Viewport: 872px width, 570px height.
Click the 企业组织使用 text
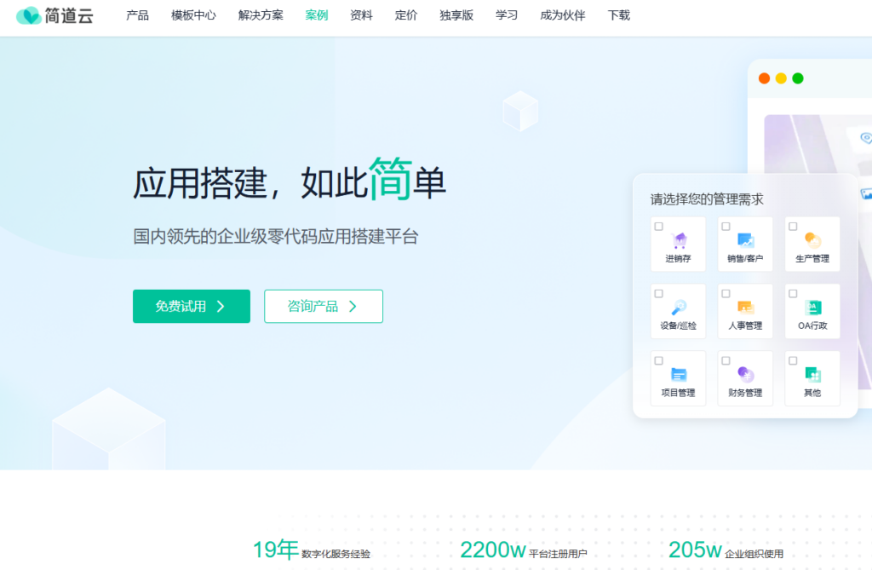point(754,554)
